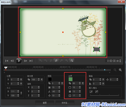Open the green border color swatch
This screenshot has height=107, width=126.
tap(71, 79)
